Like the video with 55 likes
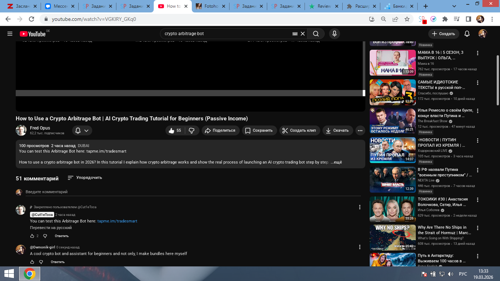 [175, 130]
